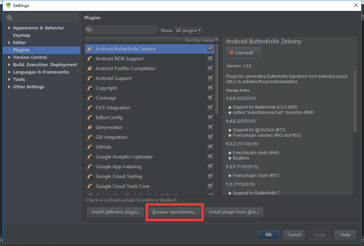The width and height of the screenshot is (364, 246).
Task: Uninstall the Android ButterKnife Zelezny plugin
Action: [x=243, y=53]
